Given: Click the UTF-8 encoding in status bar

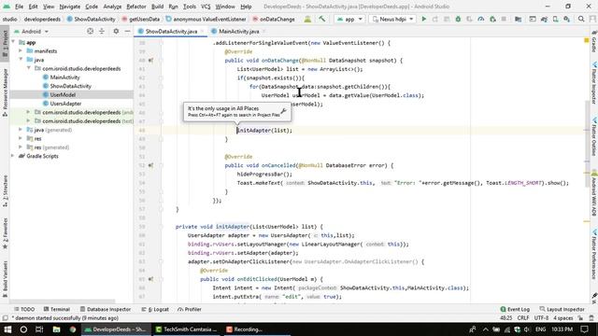Looking at the screenshot, I should [541, 318].
